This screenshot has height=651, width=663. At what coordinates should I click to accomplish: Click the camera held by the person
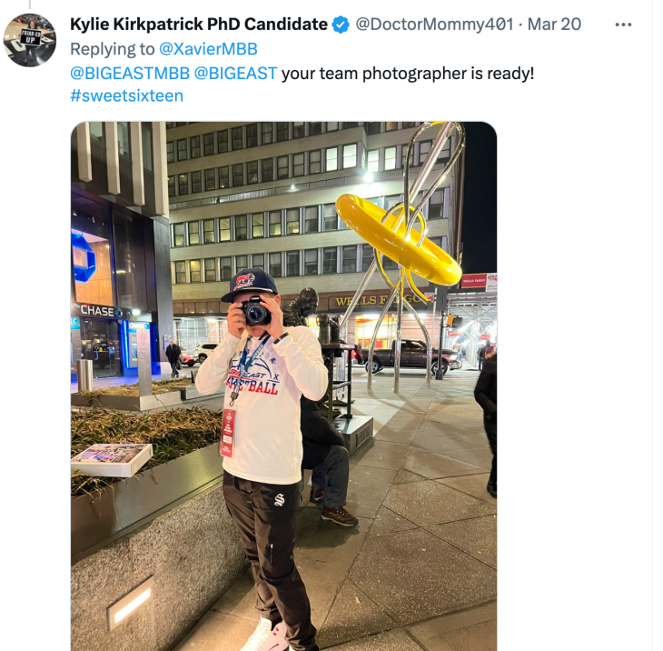tap(255, 311)
